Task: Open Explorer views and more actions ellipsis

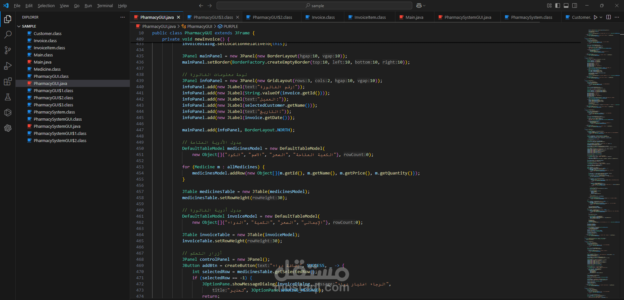Action: (123, 17)
